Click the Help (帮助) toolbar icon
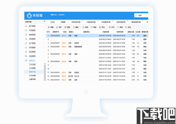This screenshot has height=124, width=176. 118,27
